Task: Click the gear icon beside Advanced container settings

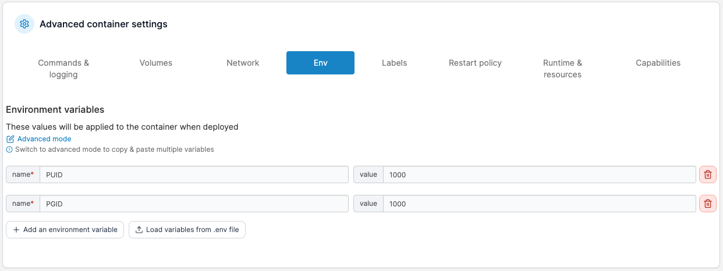Action: 24,24
